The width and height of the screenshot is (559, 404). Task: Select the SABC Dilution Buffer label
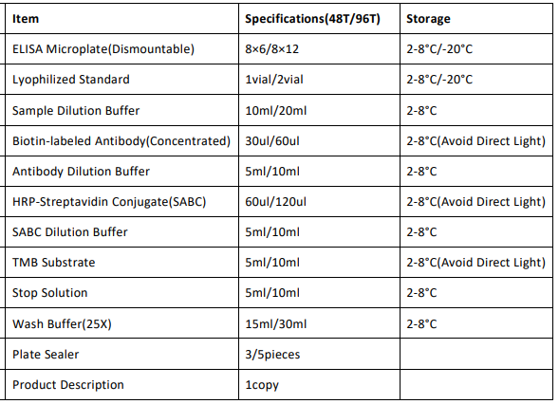70,232
